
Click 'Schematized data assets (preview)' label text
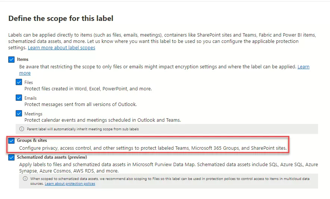52,158
